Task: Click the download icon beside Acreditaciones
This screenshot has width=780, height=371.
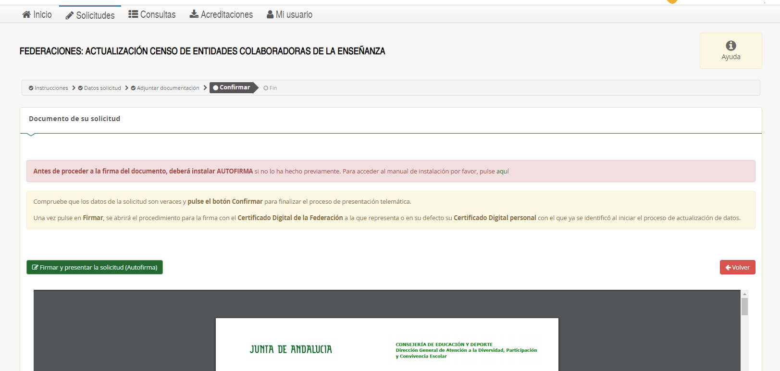Action: click(x=194, y=14)
